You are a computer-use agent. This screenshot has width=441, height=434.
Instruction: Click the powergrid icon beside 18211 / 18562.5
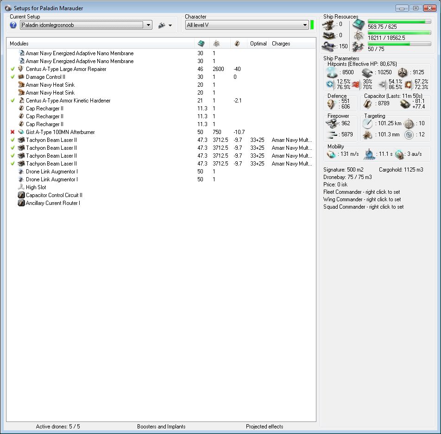point(359,36)
